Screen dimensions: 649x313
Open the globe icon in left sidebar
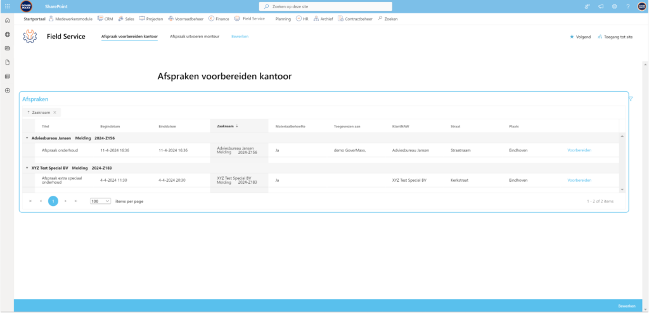pos(7,34)
